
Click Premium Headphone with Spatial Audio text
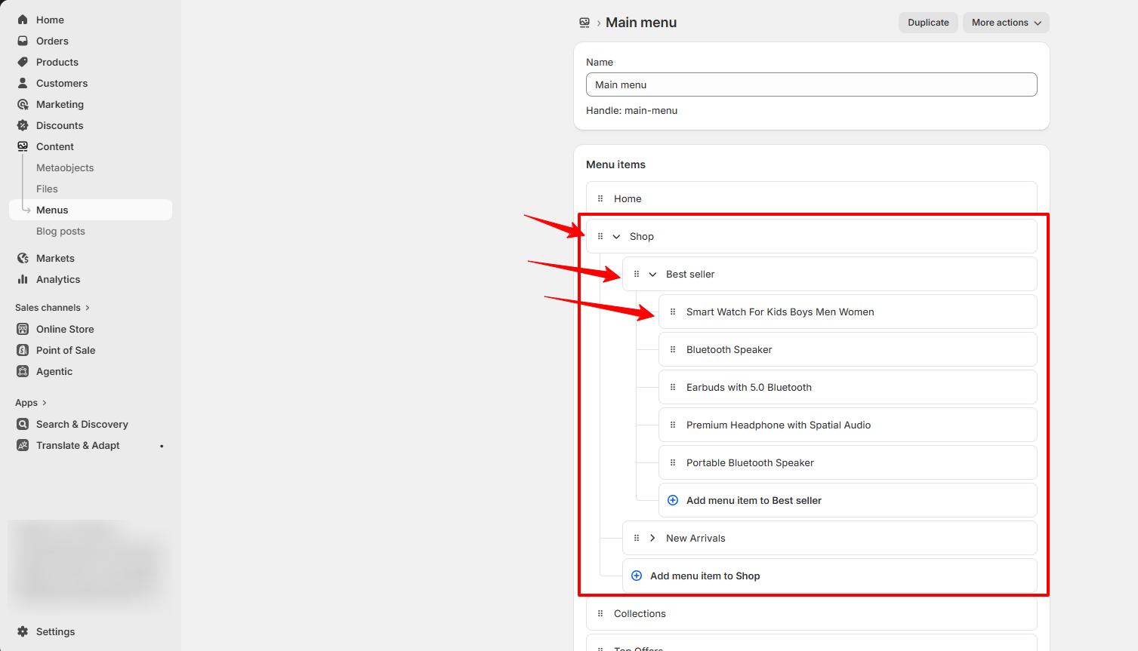(779, 425)
